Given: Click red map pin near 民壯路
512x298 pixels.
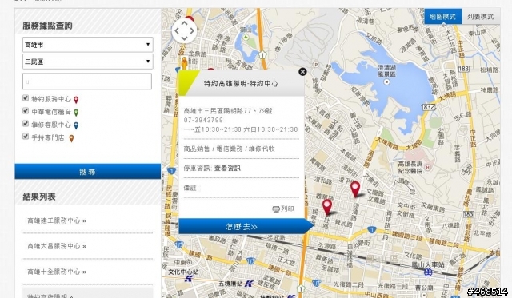Looking at the screenshot, I should [327, 207].
